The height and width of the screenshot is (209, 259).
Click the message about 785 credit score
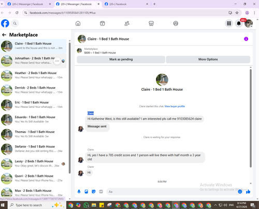click(x=145, y=157)
